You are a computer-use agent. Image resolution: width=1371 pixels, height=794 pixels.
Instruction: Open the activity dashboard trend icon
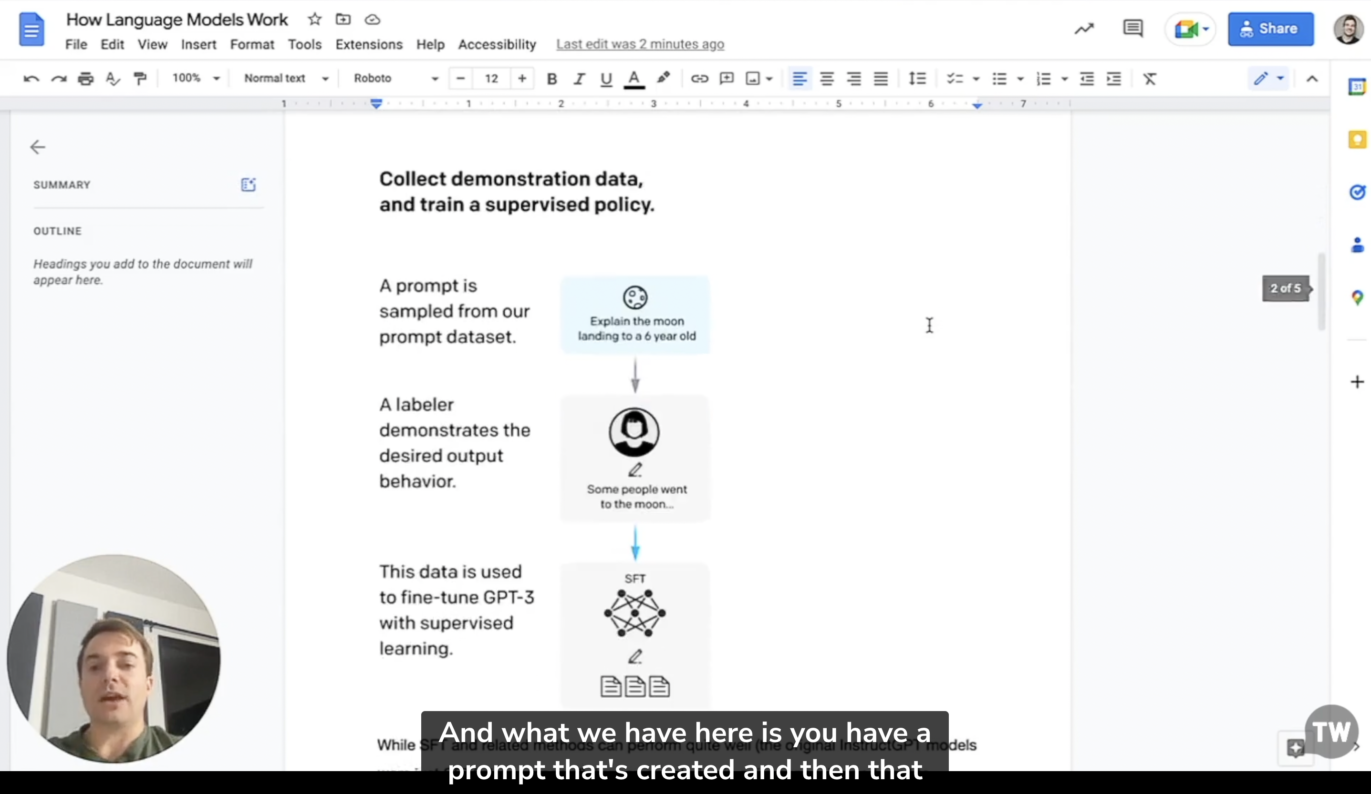point(1084,29)
